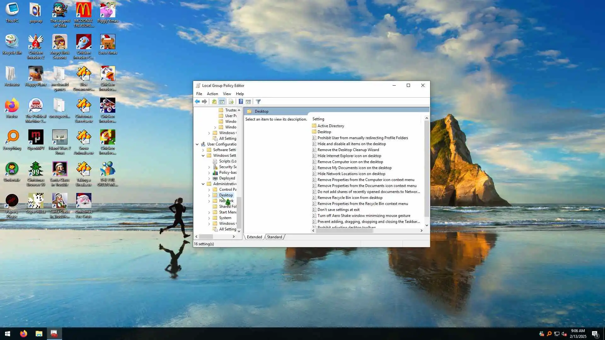
Task: Click the settings list vertical scrollbar
Action: 427,170
